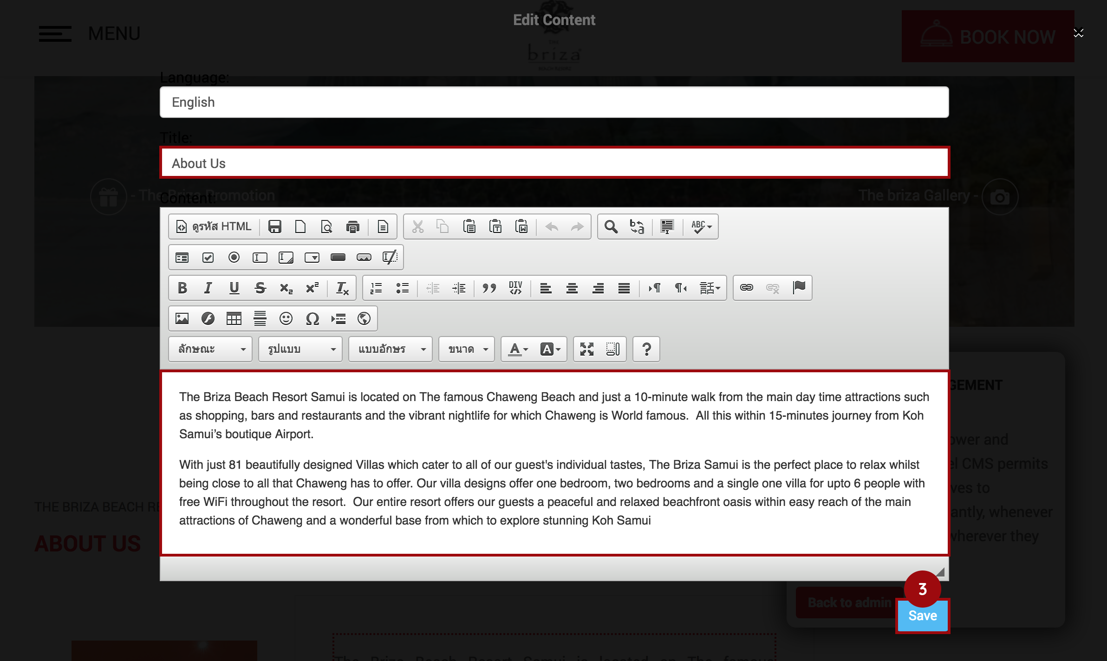Insert a Selection field icon
The image size is (1107, 661).
[x=312, y=257]
